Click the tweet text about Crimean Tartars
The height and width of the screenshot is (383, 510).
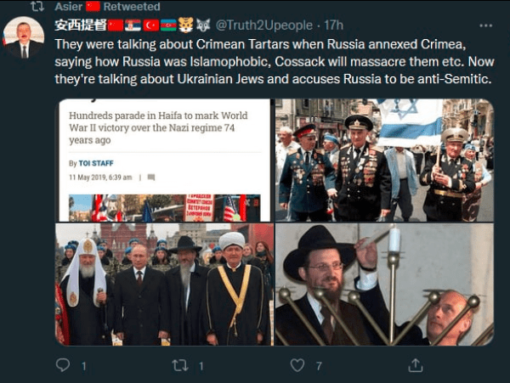pyautogui.click(x=275, y=61)
